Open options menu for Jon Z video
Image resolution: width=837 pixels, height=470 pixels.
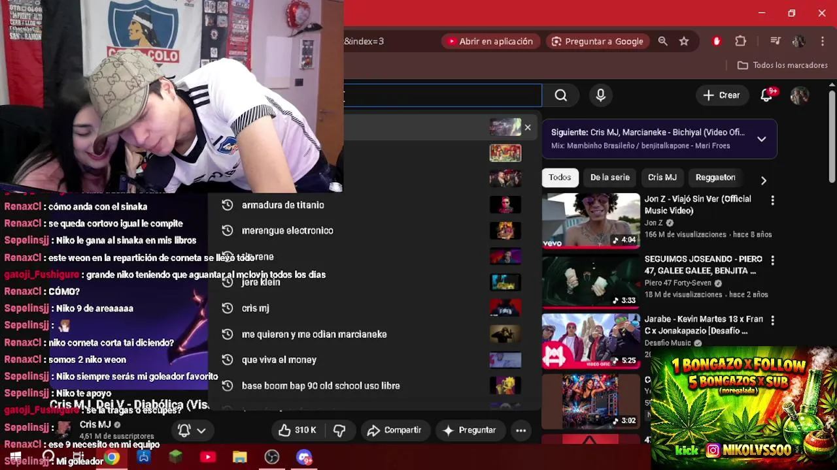click(x=772, y=200)
